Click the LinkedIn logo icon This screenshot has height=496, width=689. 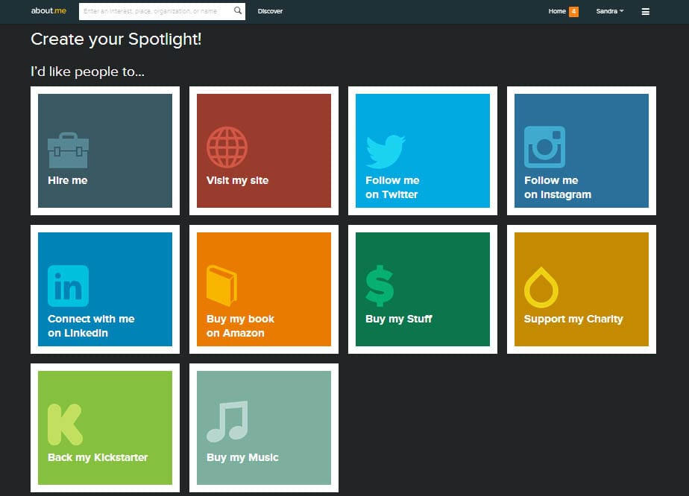(68, 286)
